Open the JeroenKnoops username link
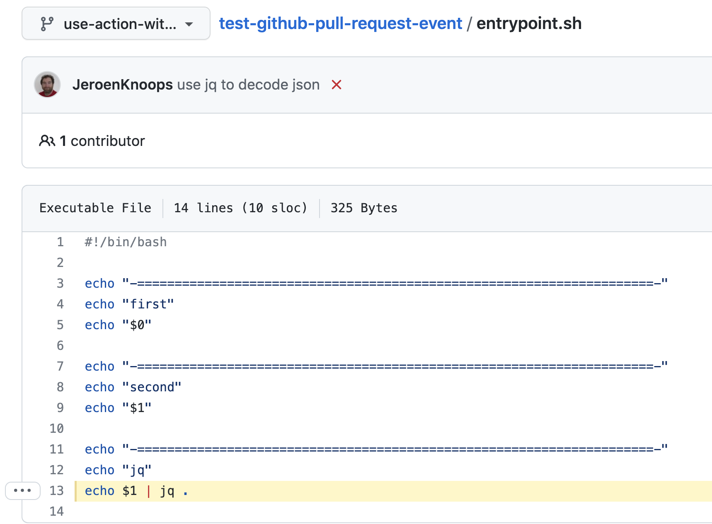 point(123,85)
